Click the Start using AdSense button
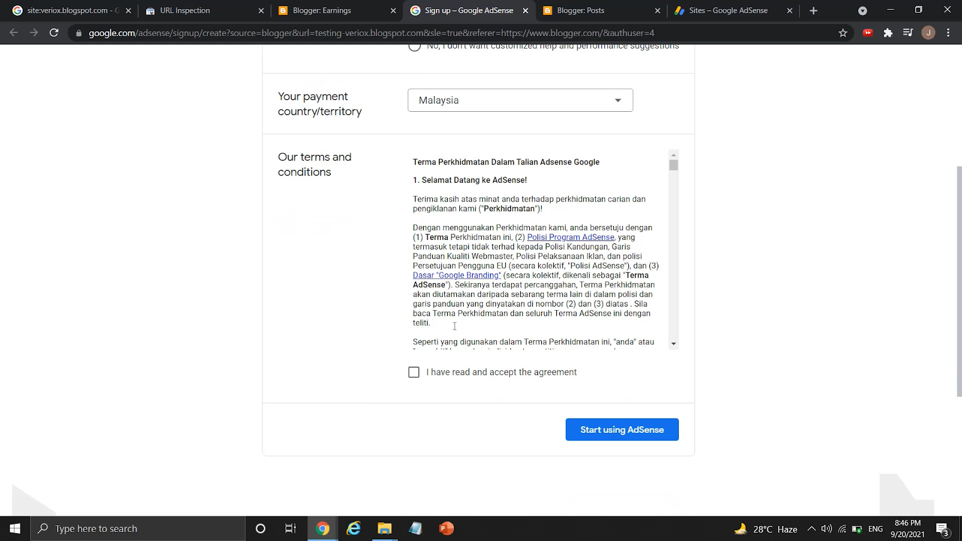The height and width of the screenshot is (541, 962). coord(622,430)
